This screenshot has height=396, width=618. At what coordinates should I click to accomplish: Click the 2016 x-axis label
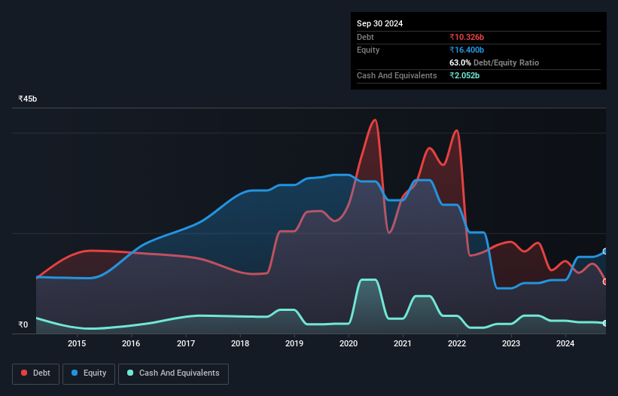click(x=131, y=343)
